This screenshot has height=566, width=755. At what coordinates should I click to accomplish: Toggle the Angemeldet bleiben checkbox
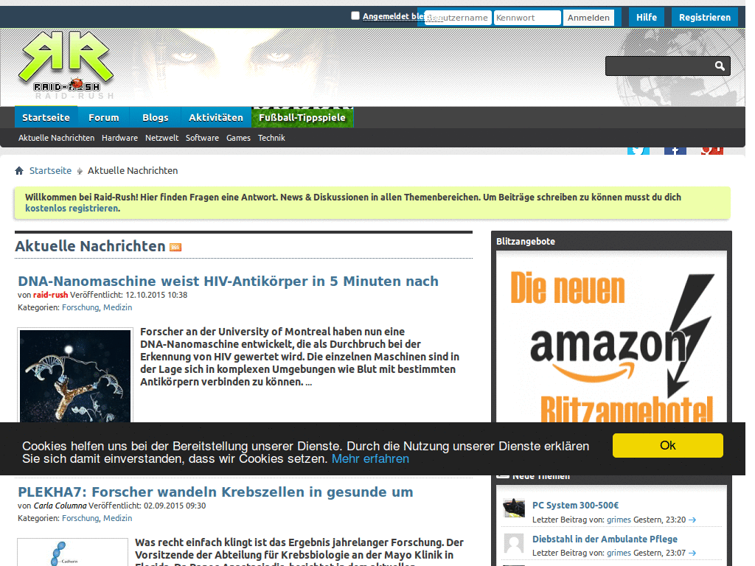click(x=355, y=16)
